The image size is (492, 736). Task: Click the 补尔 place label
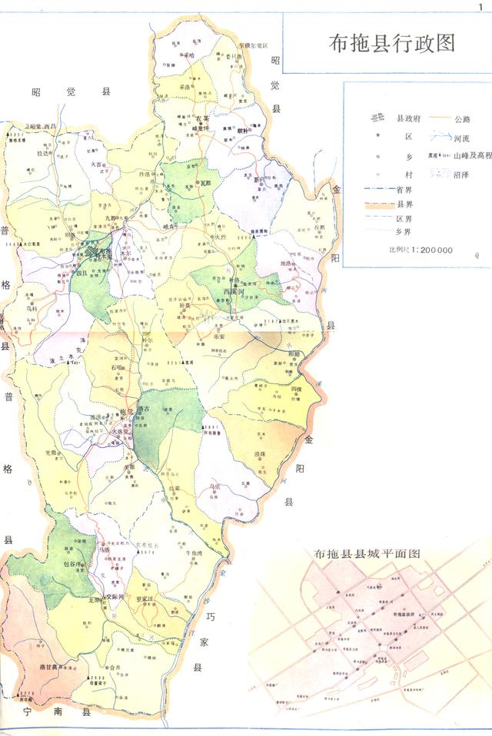click(147, 339)
